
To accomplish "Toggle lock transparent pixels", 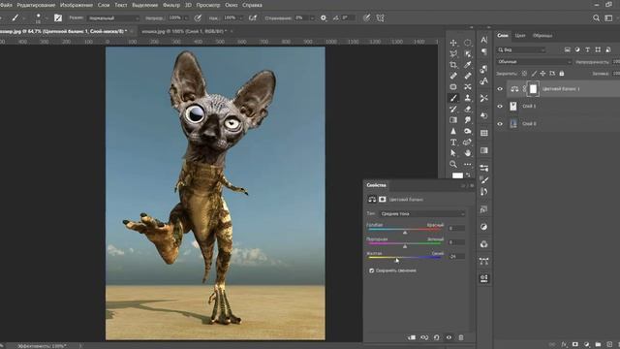I will click(x=524, y=74).
